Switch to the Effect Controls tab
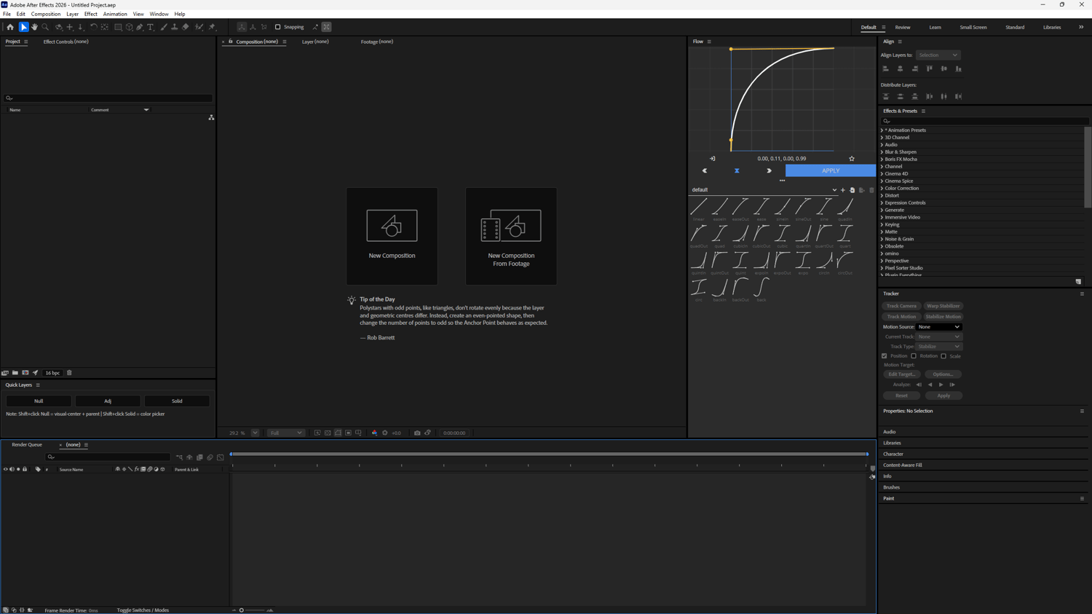 coord(66,42)
